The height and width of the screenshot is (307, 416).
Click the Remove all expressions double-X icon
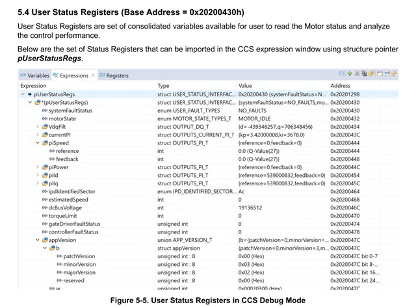[364, 73]
